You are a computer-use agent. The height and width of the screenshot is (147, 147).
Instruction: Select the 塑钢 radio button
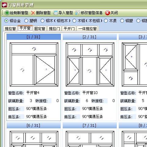(26, 21)
